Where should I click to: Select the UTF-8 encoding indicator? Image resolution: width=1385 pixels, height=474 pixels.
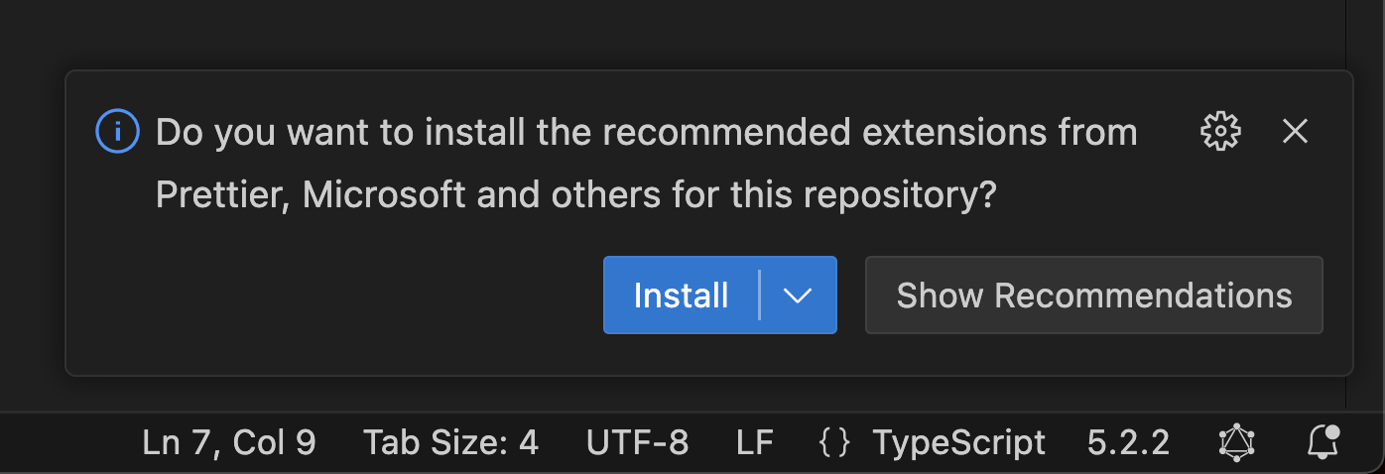tap(637, 442)
